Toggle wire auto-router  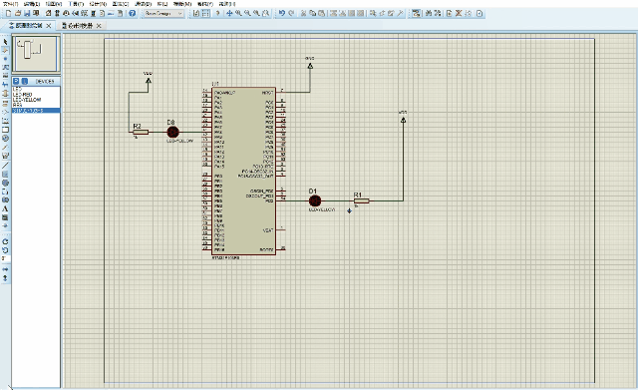(416, 13)
